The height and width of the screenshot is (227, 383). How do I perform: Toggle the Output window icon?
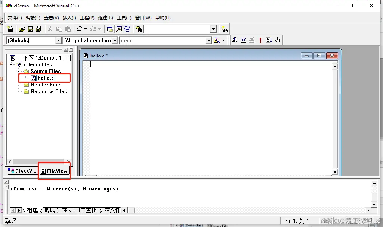tap(119, 29)
